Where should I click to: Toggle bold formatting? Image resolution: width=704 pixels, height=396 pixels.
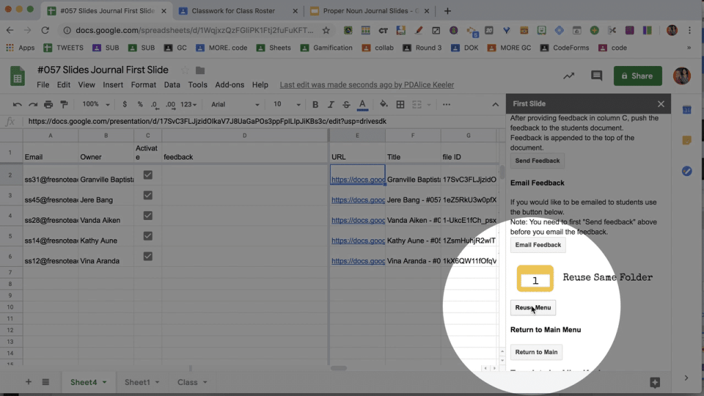point(315,104)
